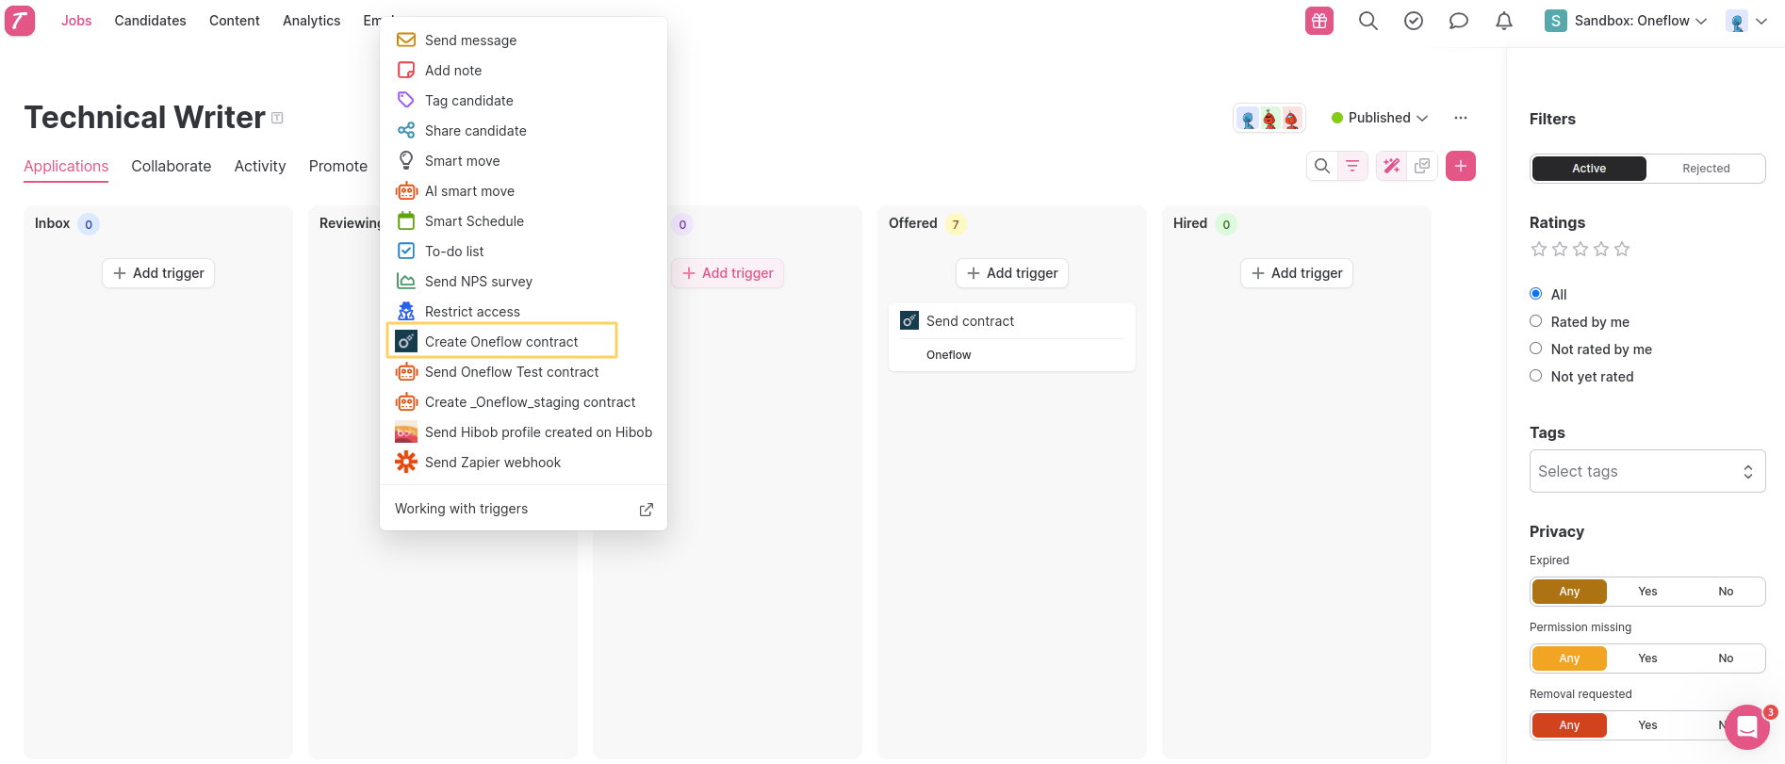1785x764 pixels.
Task: Click the Smart move lightbulb icon
Action: (406, 160)
